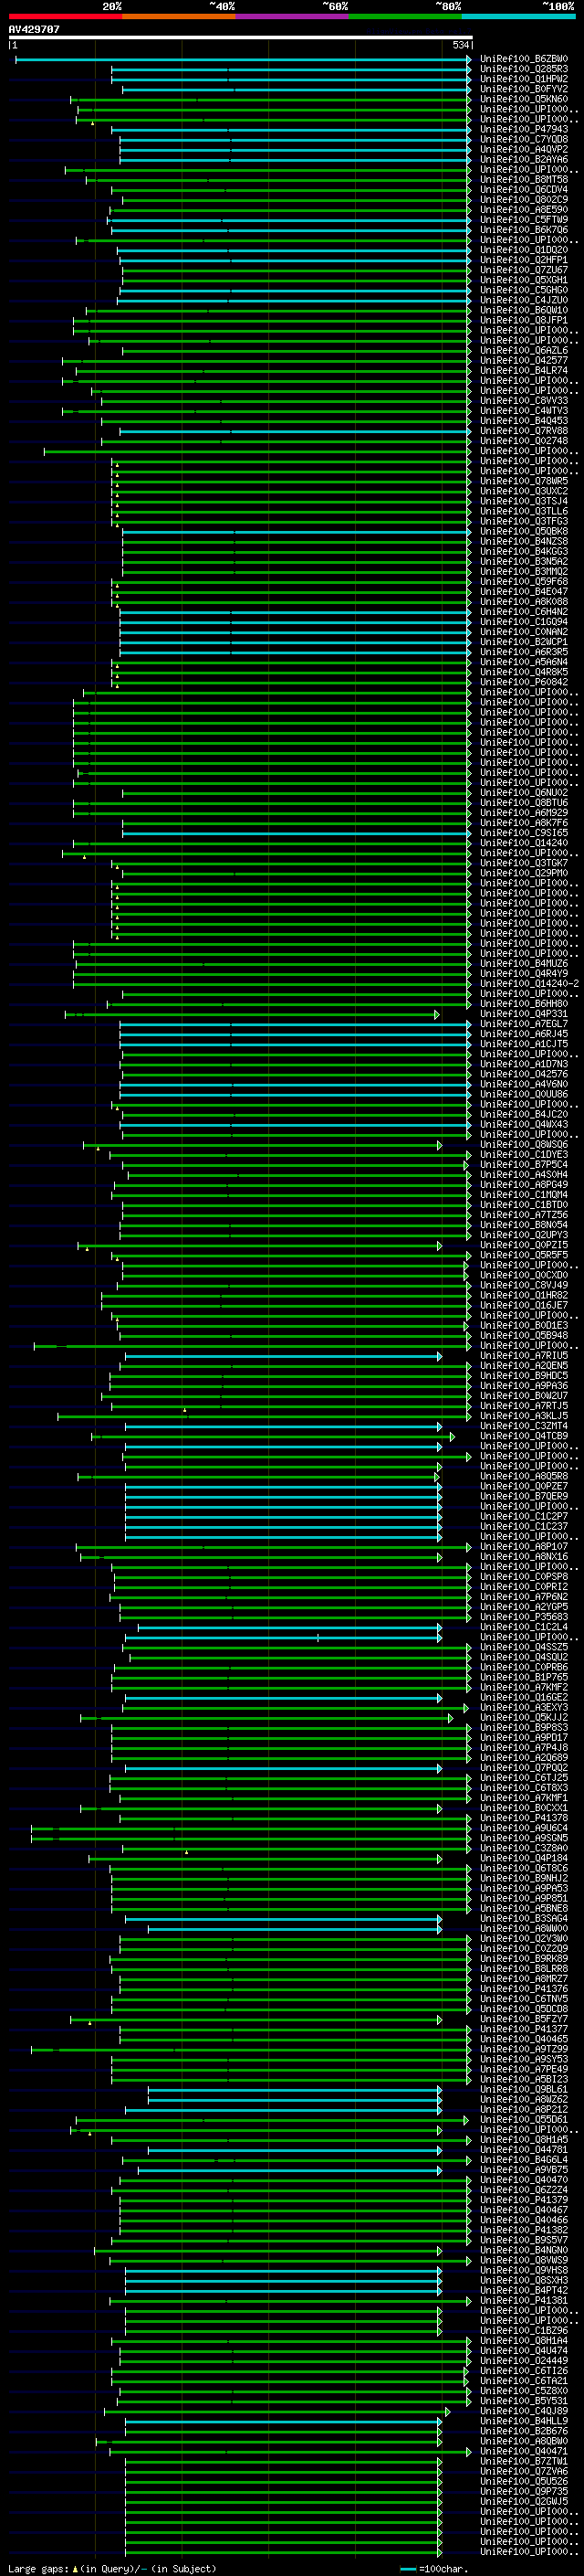Image resolution: width=584 pixels, height=2576 pixels.
Task: Select label UniRef100_A7EGL7
Action: (x=524, y=1024)
